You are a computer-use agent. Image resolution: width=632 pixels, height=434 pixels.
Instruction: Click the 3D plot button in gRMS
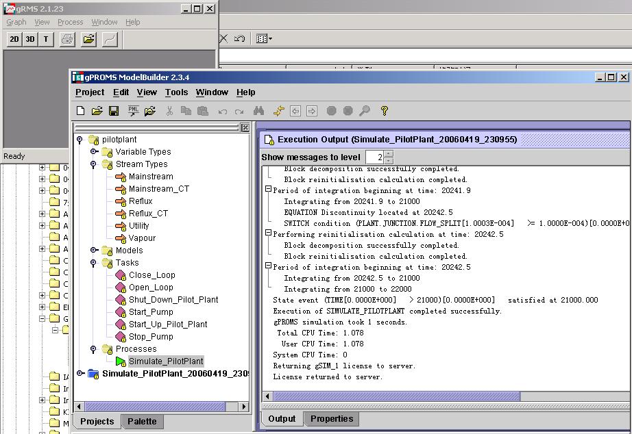click(30, 39)
